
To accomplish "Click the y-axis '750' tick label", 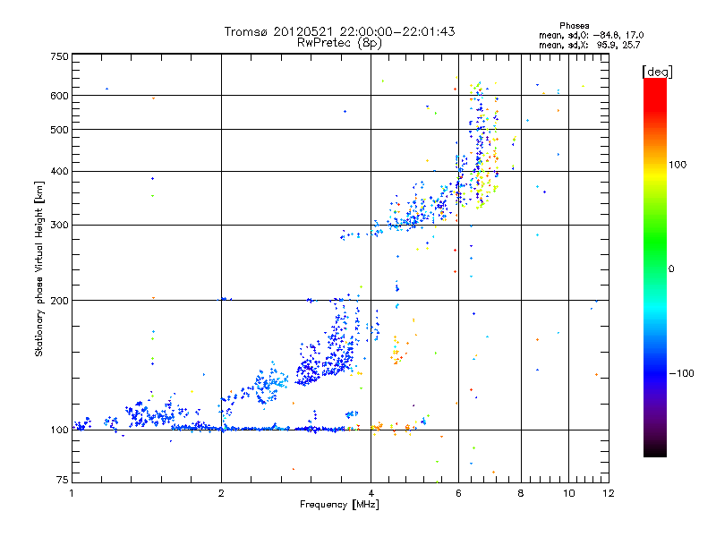I will click(59, 56).
